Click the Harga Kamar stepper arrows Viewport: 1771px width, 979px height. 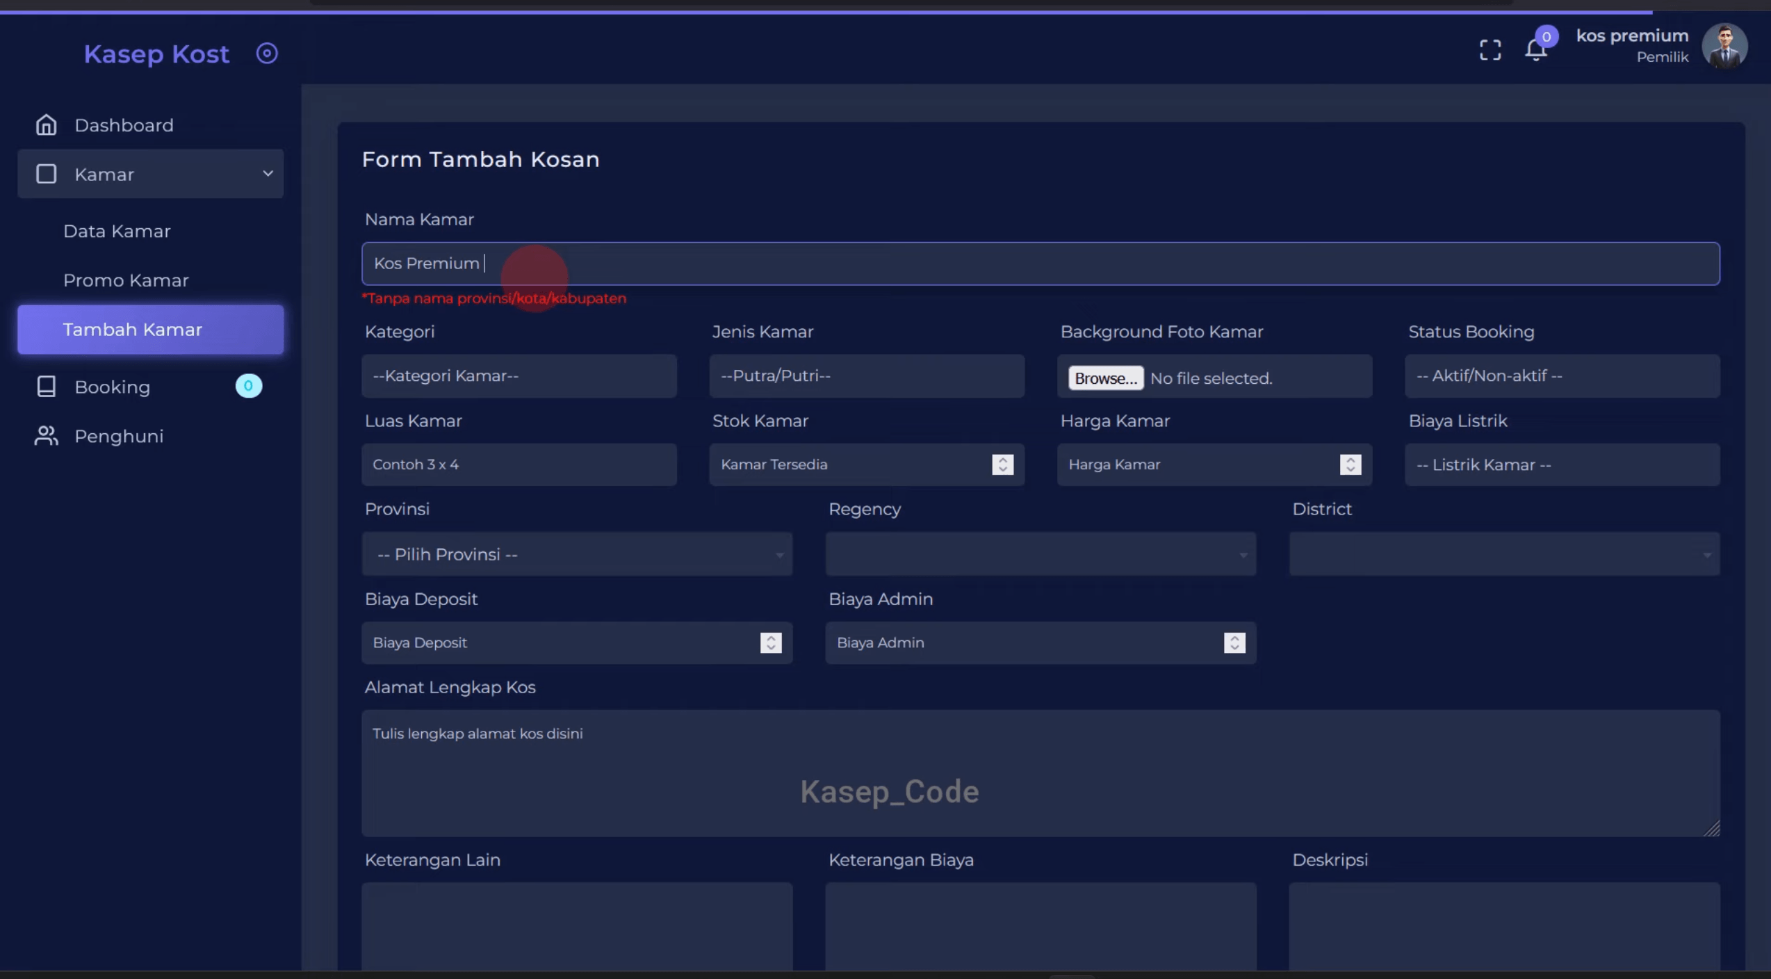pyautogui.click(x=1350, y=464)
